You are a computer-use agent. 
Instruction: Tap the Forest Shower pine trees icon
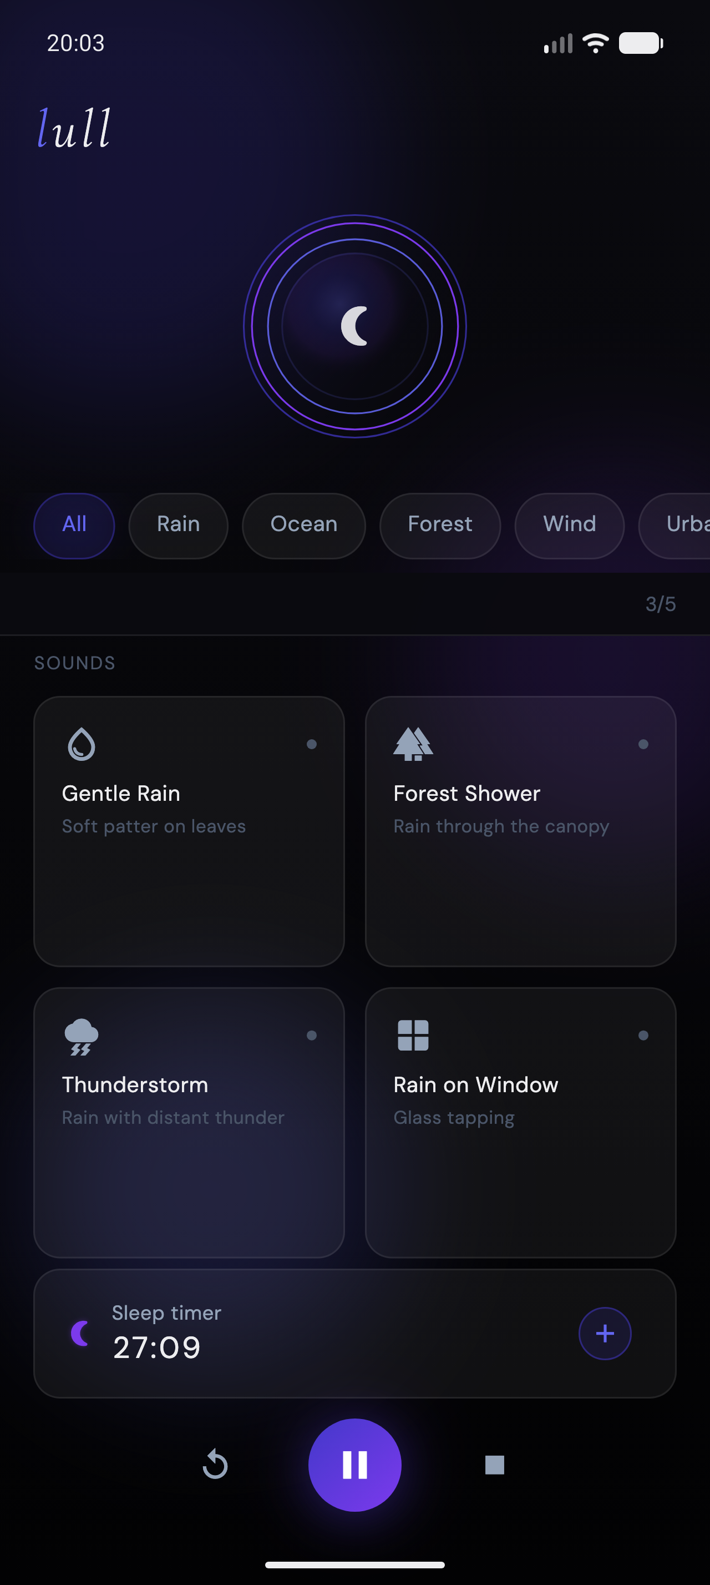coord(413,744)
